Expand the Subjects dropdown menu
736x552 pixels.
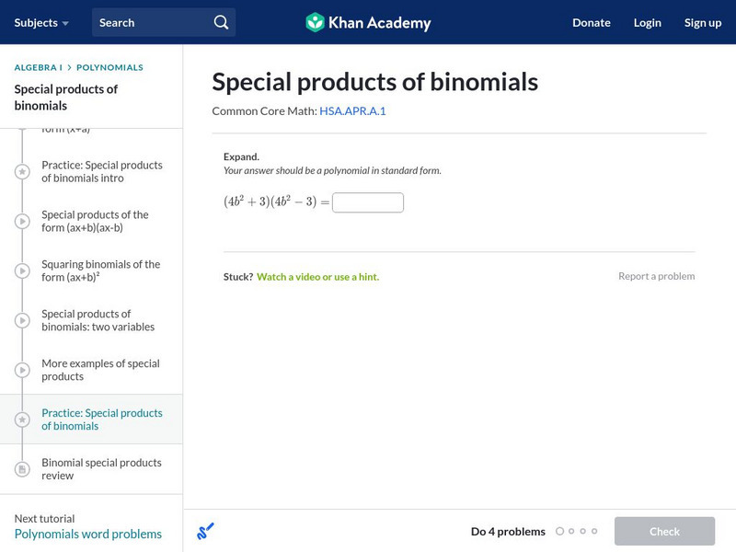click(x=41, y=22)
